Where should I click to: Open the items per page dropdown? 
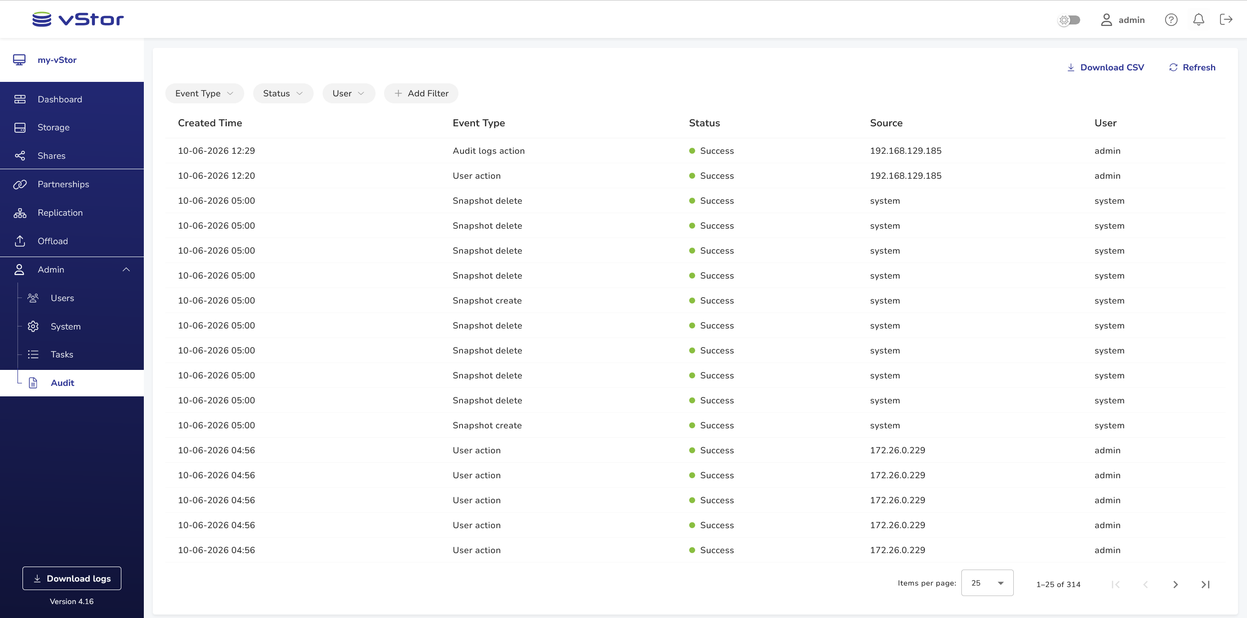click(x=987, y=583)
